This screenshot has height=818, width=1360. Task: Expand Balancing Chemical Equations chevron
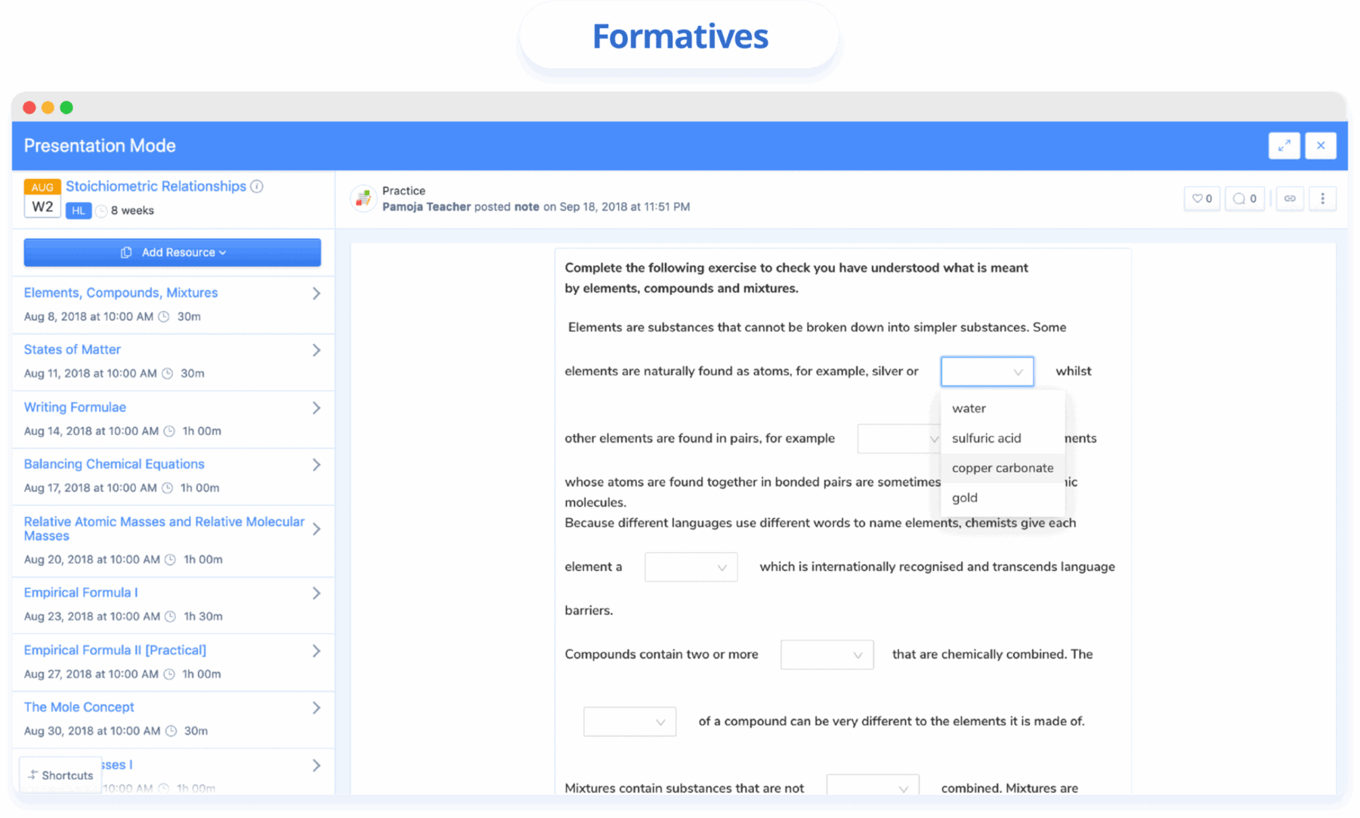(317, 465)
